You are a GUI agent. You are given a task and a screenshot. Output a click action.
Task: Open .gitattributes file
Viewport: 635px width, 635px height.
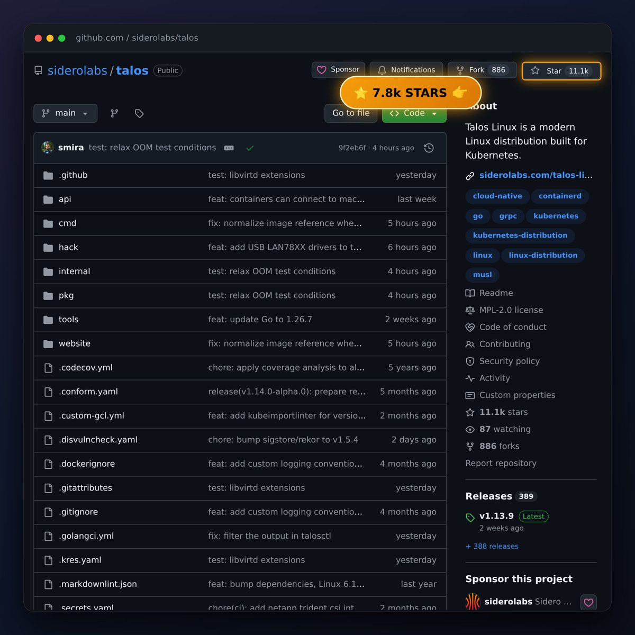pos(85,488)
